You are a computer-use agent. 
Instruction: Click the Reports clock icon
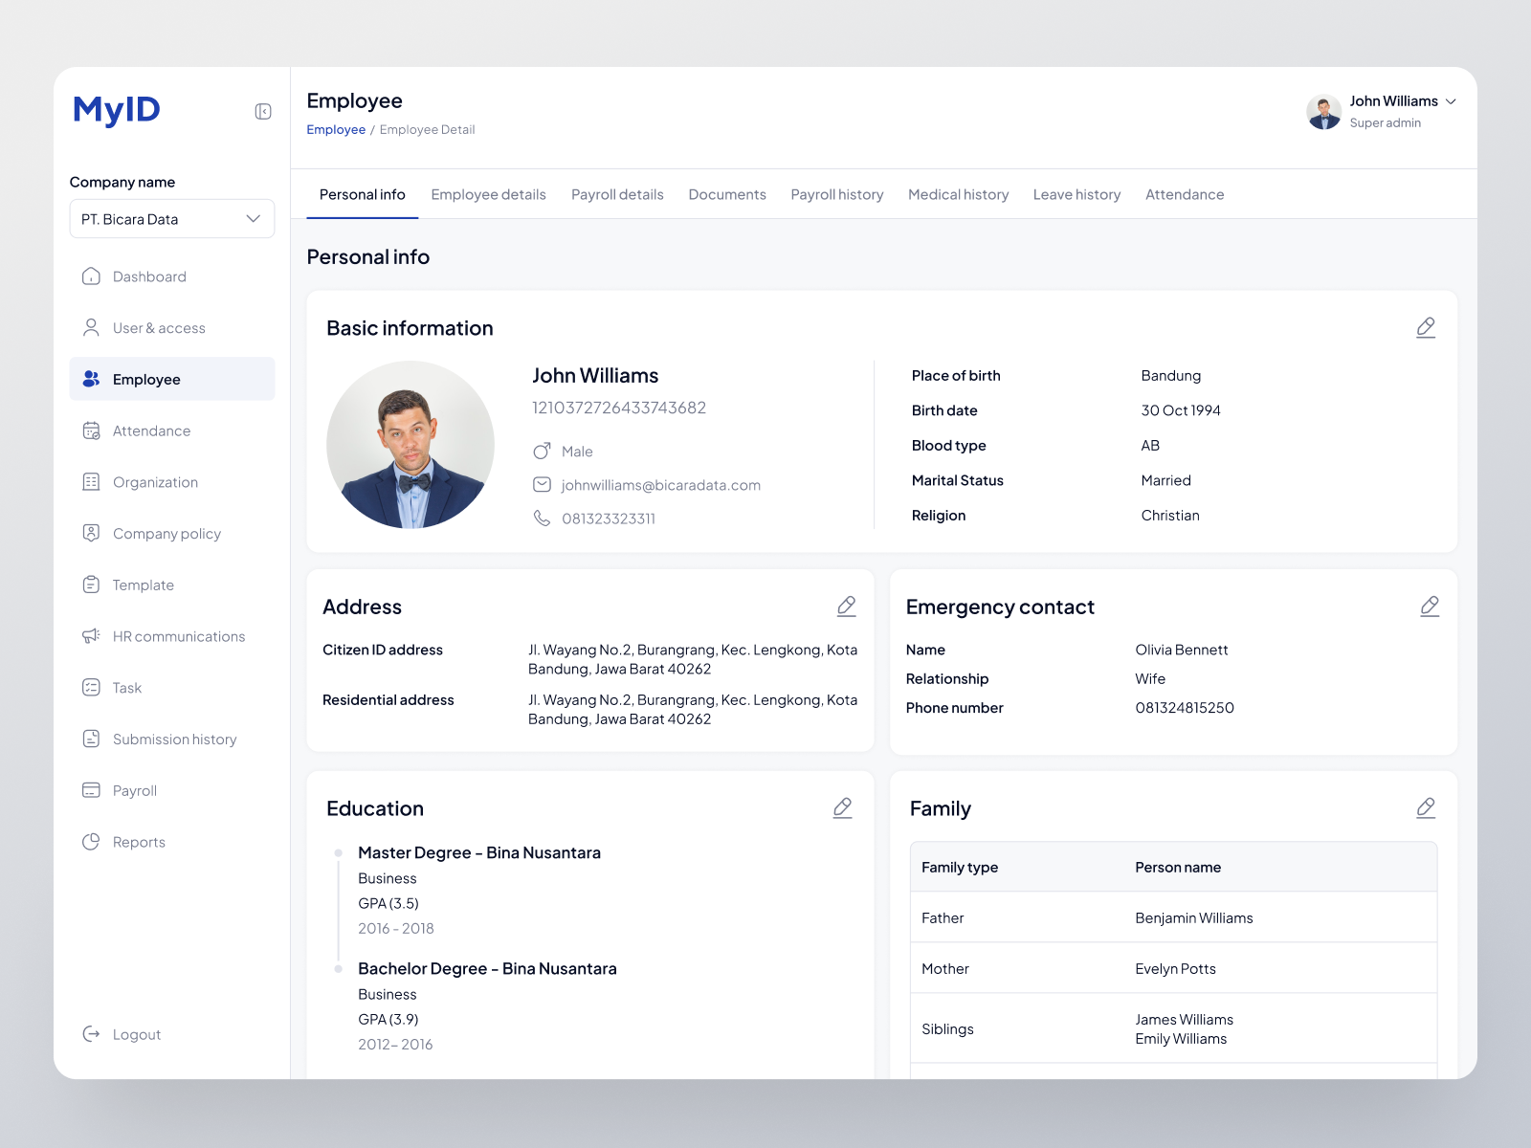click(91, 841)
